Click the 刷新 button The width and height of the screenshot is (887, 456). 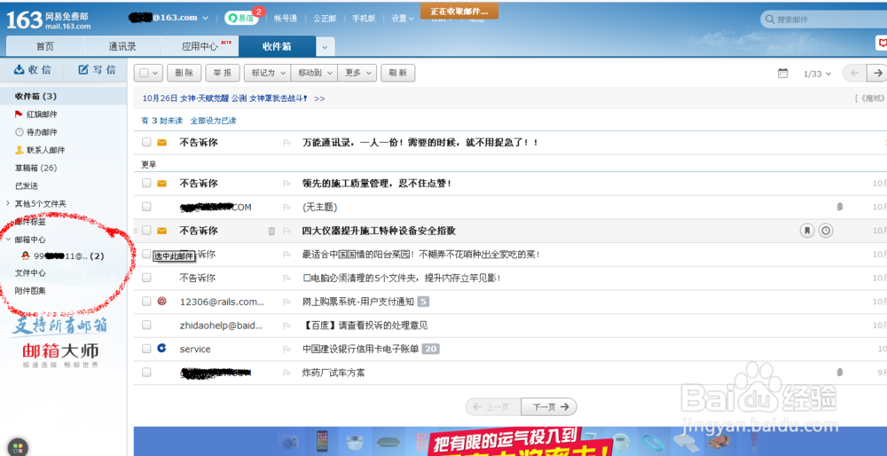397,73
